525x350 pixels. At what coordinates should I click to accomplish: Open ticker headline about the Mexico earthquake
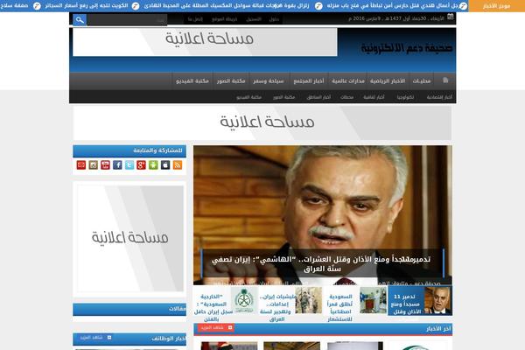227,6
